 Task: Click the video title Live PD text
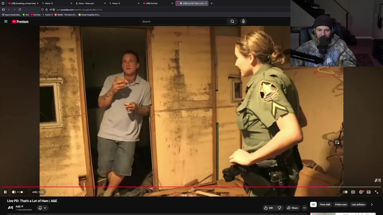coord(32,201)
